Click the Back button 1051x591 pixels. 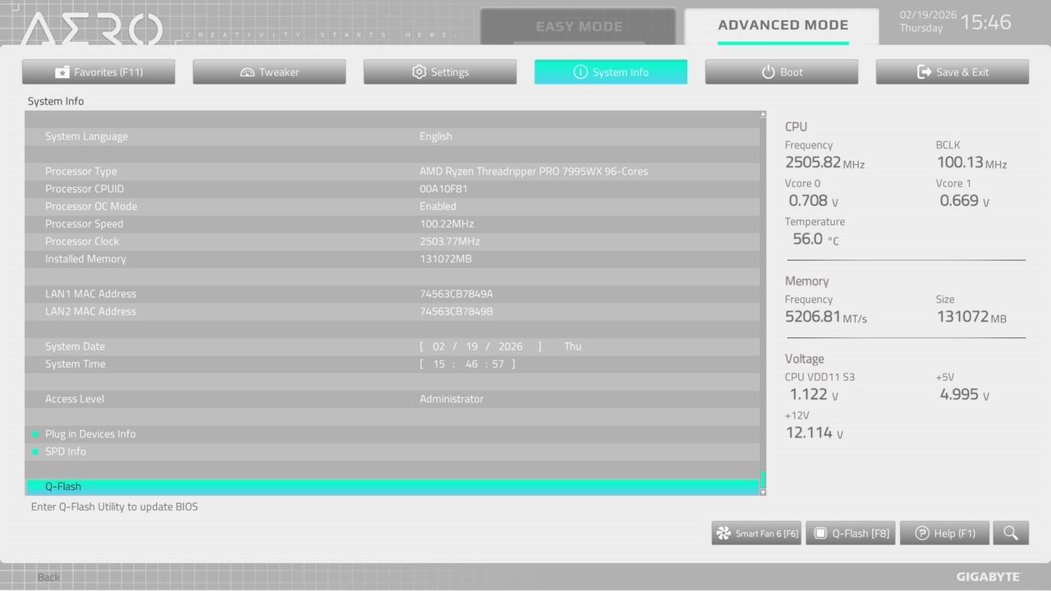tap(48, 577)
